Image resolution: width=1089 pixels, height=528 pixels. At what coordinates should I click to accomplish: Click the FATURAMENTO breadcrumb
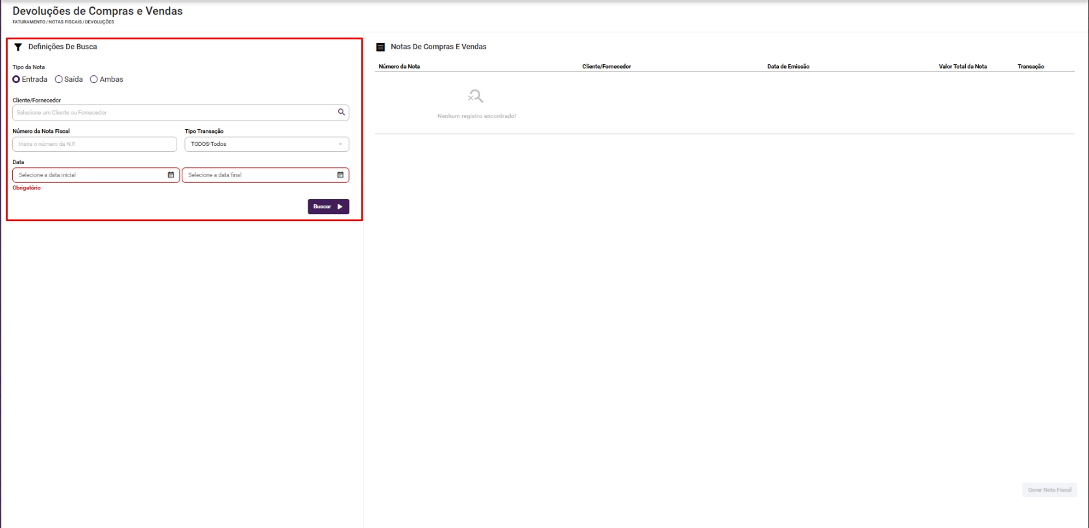point(29,22)
